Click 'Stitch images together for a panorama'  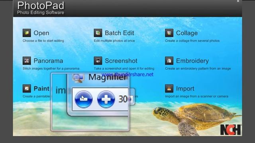pyautogui.click(x=51, y=68)
